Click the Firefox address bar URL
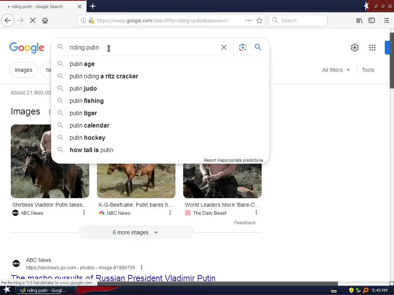Screen dimensions: 394x295 (x=163, y=21)
